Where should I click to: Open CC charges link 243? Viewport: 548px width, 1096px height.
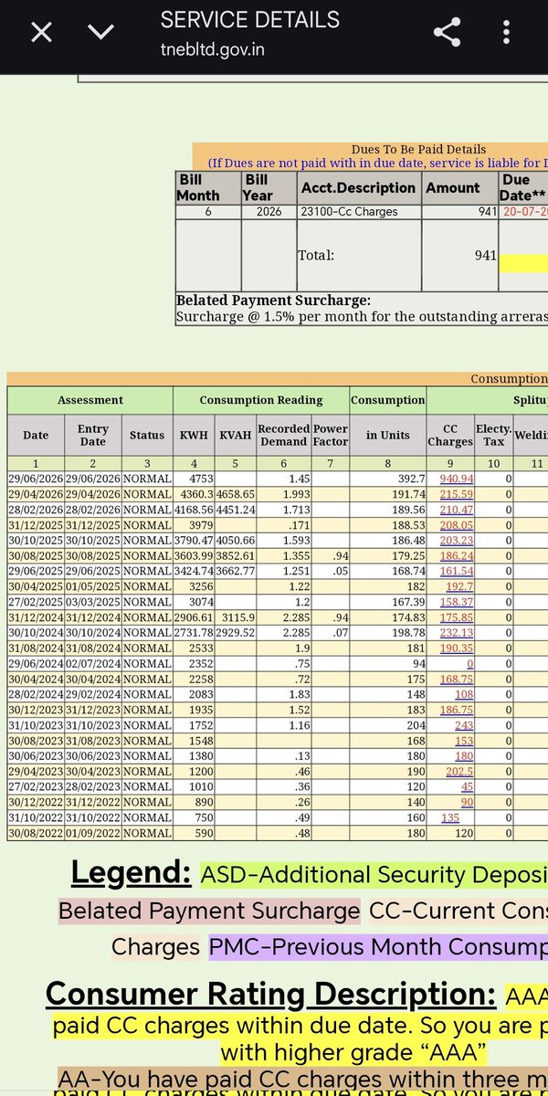point(463,725)
